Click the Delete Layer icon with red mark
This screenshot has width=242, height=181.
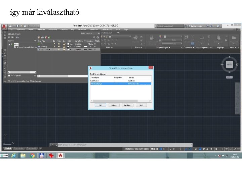point(46,38)
